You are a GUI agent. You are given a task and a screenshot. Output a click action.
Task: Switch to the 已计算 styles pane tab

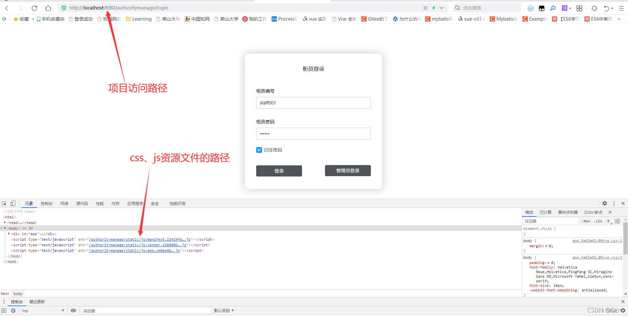click(x=545, y=213)
